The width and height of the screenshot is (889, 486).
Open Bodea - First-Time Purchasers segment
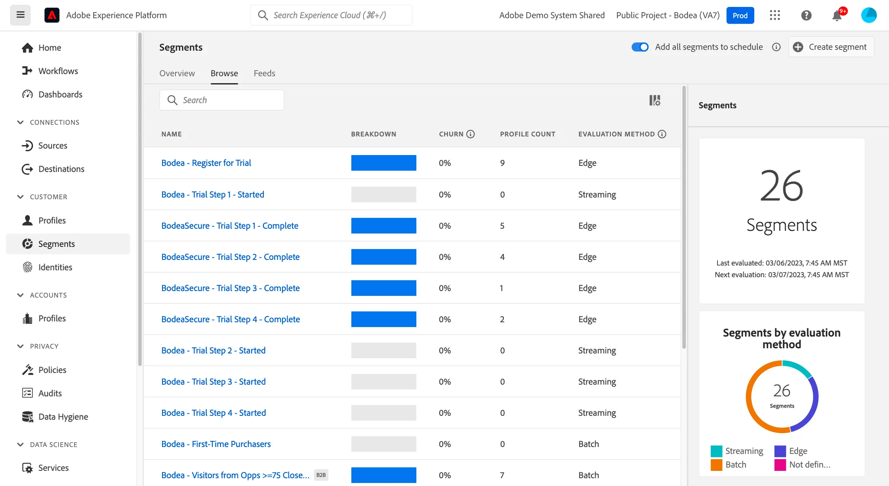(x=216, y=444)
